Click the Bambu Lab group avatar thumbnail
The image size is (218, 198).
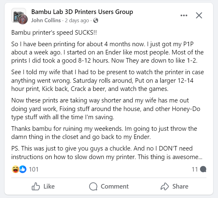point(17,14)
